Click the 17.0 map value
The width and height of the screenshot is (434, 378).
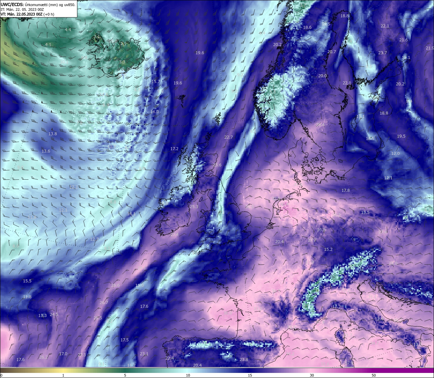pos(63,354)
